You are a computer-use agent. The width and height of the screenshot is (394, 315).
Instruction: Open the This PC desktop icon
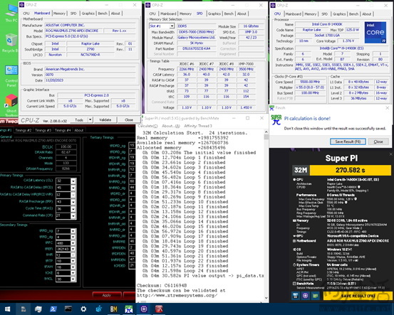coord(11,13)
